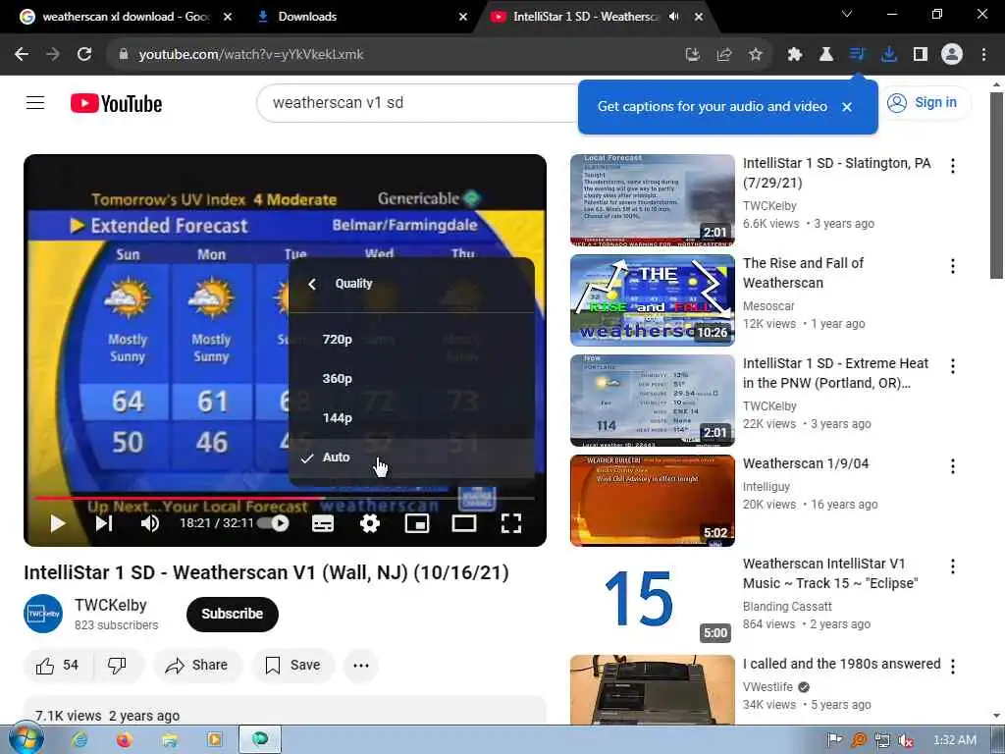Select 360p video quality
Image resolution: width=1005 pixels, height=754 pixels.
coord(411,378)
